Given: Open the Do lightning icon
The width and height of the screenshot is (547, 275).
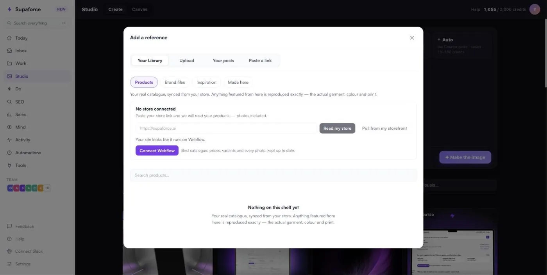Looking at the screenshot, I should pos(9,89).
